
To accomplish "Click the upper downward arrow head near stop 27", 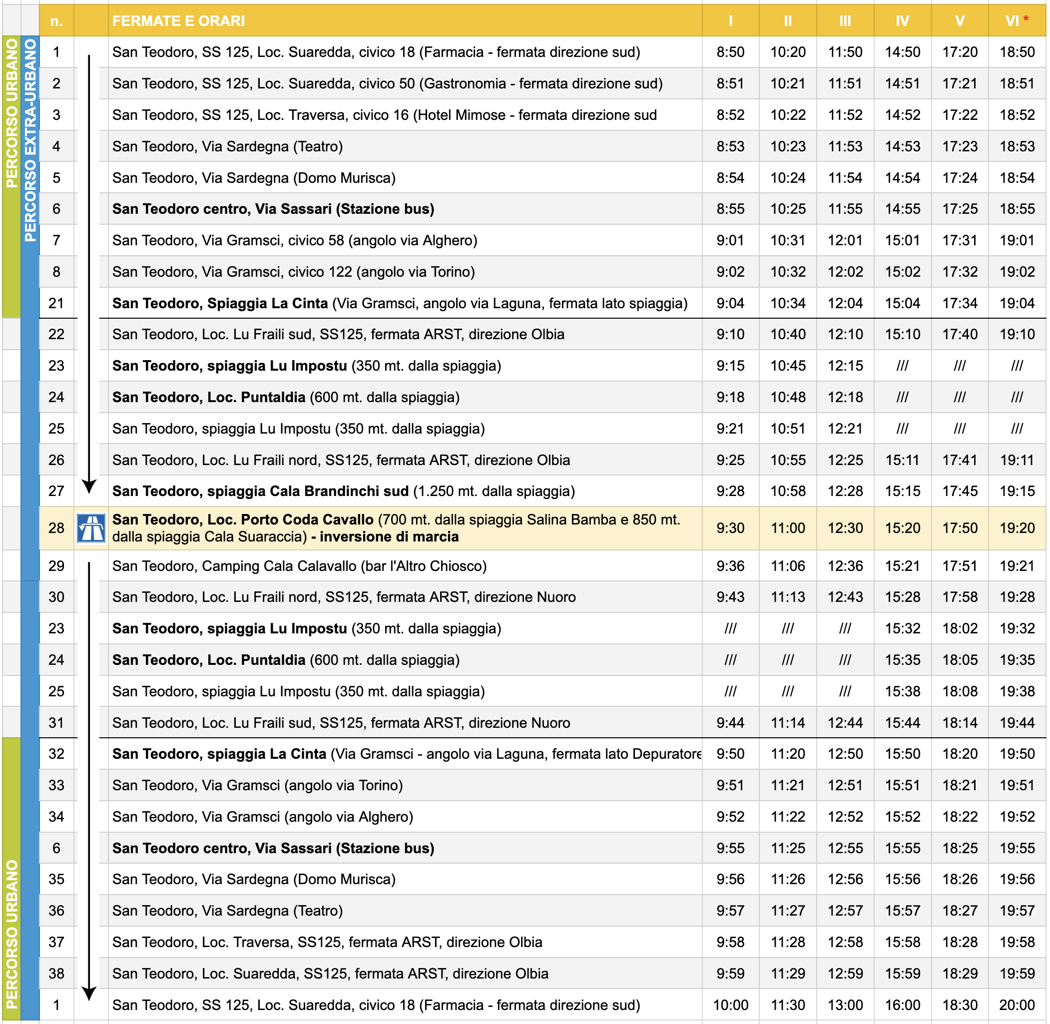I will click(x=89, y=487).
